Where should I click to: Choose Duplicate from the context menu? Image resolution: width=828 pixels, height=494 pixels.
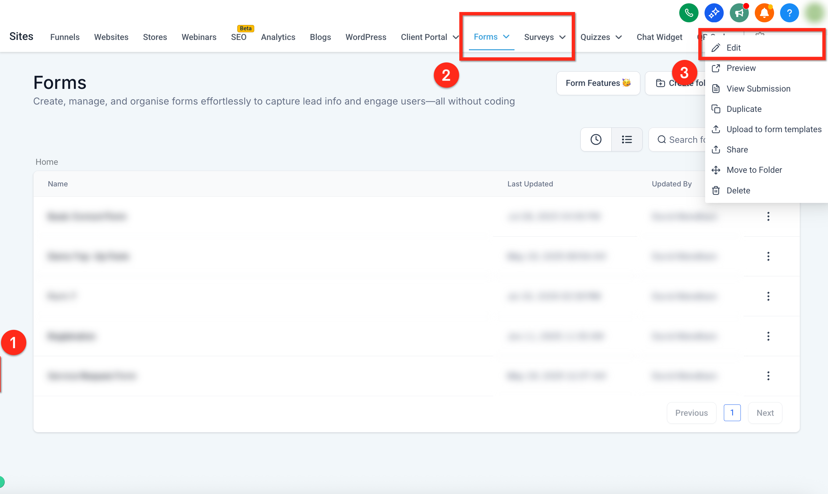tap(766, 109)
